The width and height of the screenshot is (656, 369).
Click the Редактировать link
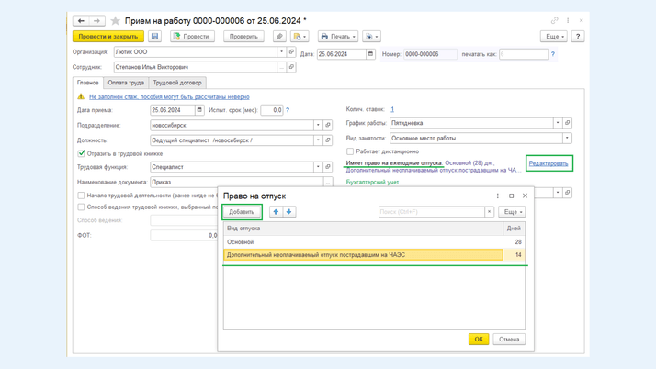tap(549, 163)
